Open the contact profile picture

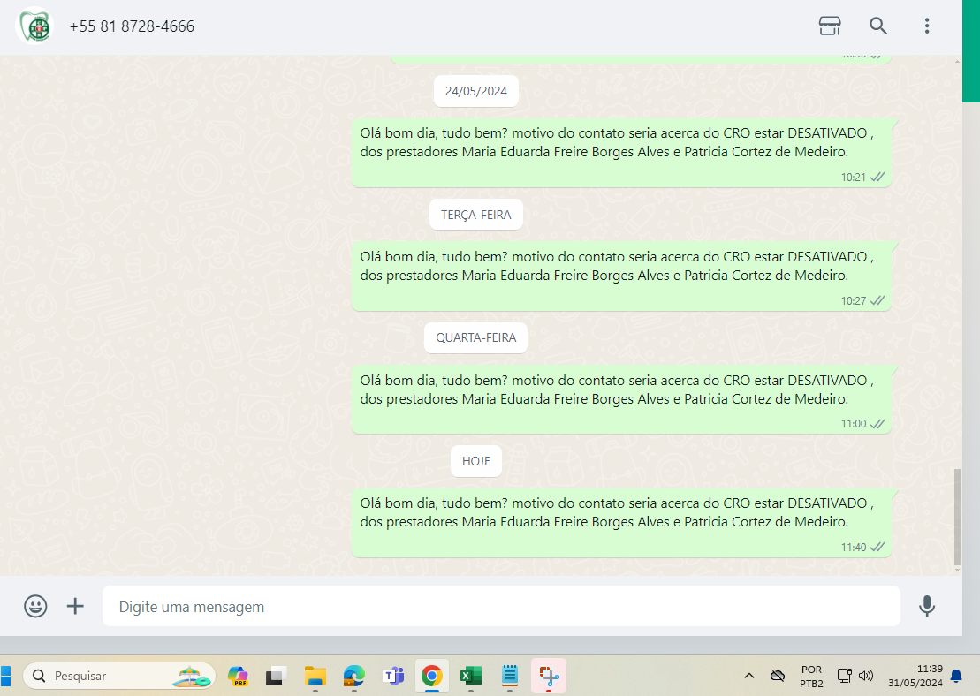[x=34, y=26]
